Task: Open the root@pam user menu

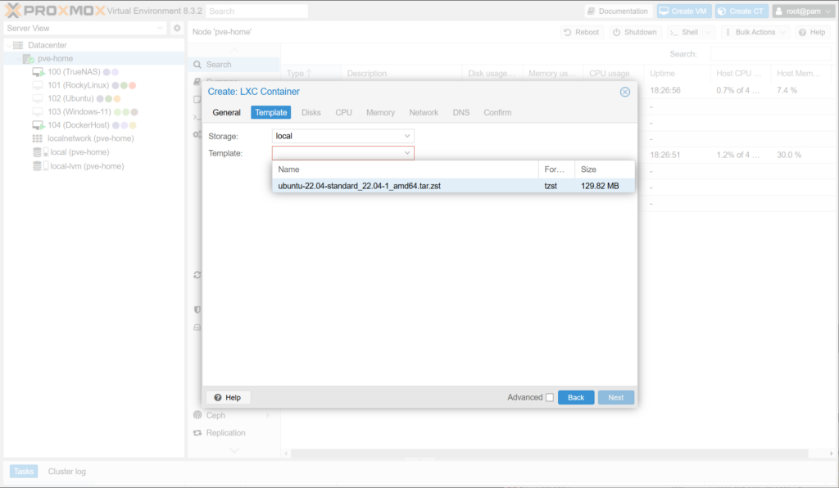Action: (803, 11)
